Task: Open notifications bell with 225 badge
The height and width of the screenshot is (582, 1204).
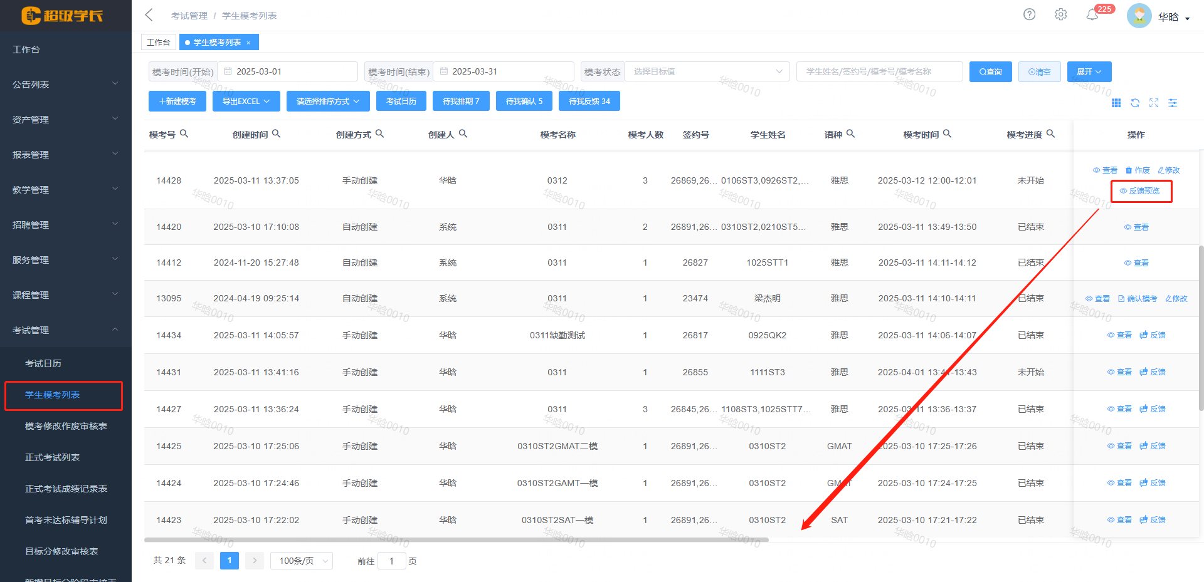Action: [x=1092, y=15]
